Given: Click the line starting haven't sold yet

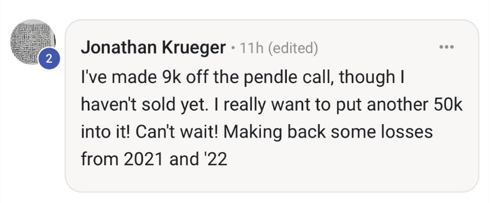Looking at the screenshot, I should (271, 105).
